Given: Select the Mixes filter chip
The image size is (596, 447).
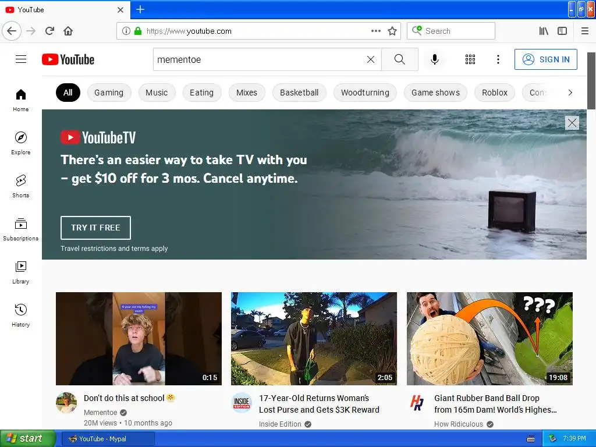Looking at the screenshot, I should 247,93.
